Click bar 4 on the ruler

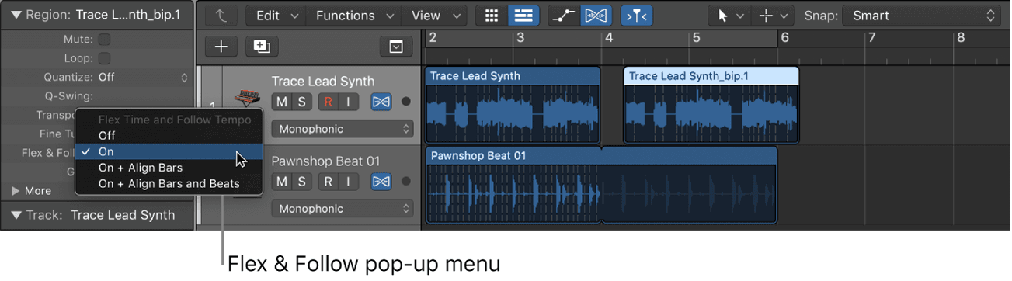pos(610,36)
